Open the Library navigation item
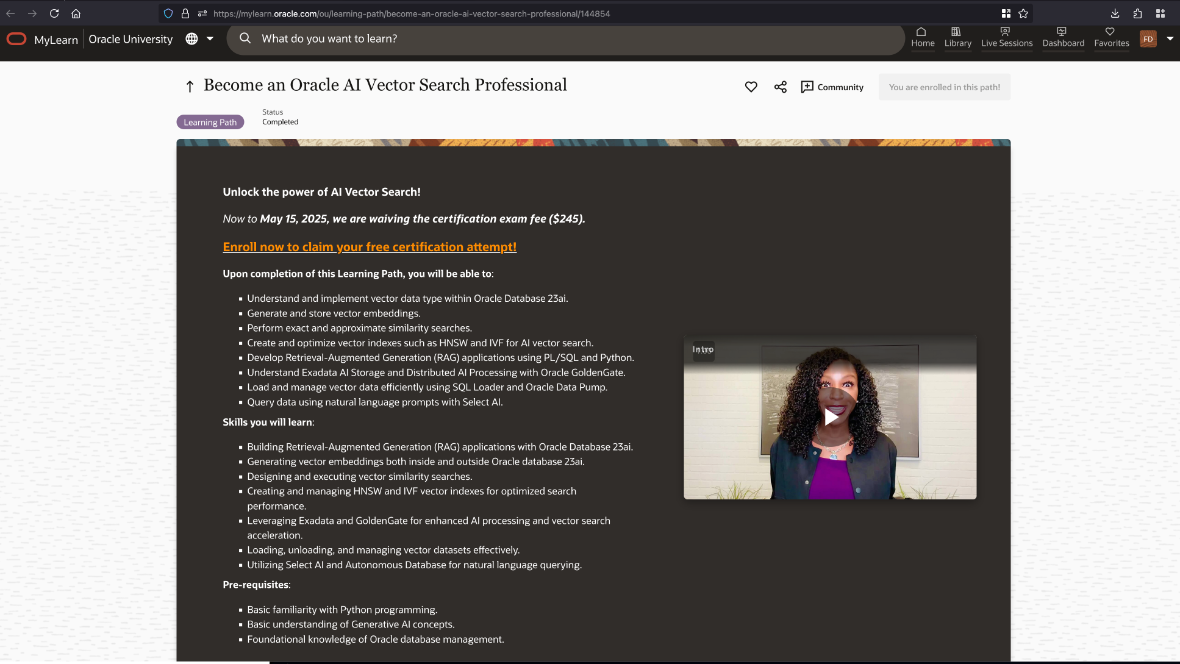Image resolution: width=1180 pixels, height=664 pixels. 958,38
